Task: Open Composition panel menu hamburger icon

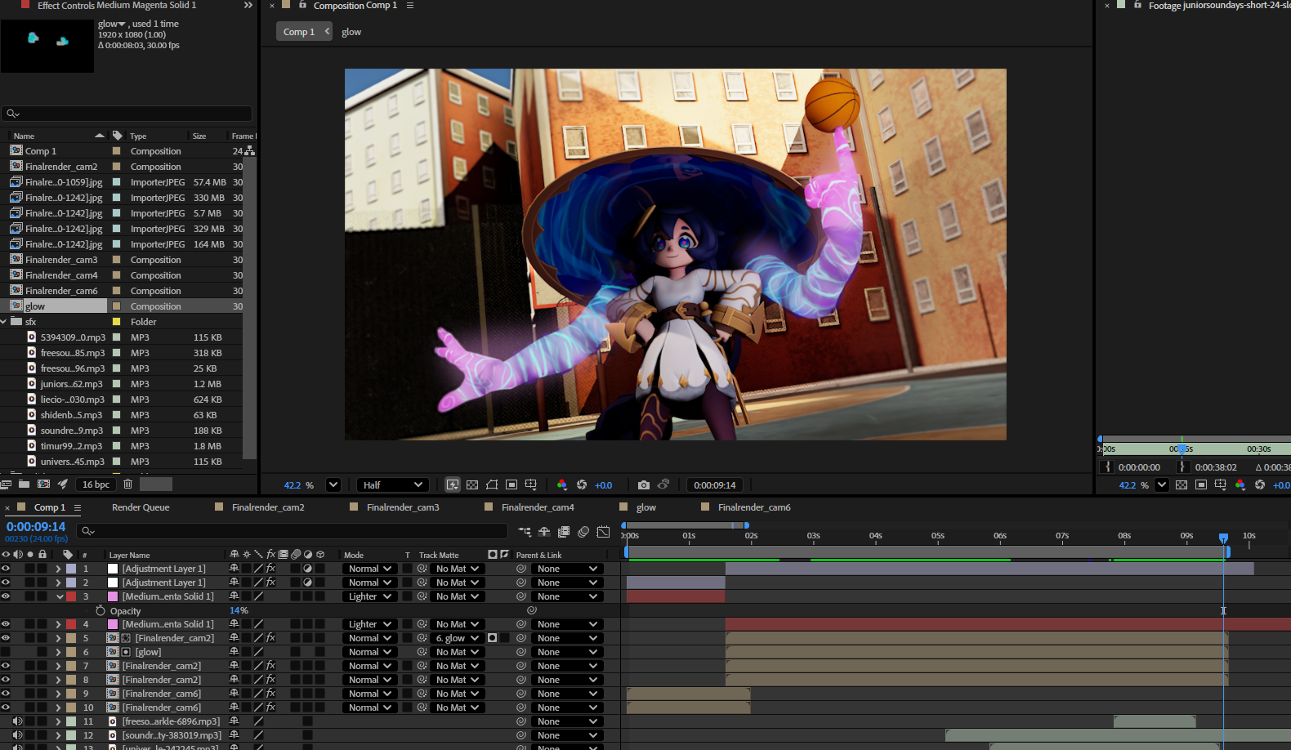Action: coord(410,6)
